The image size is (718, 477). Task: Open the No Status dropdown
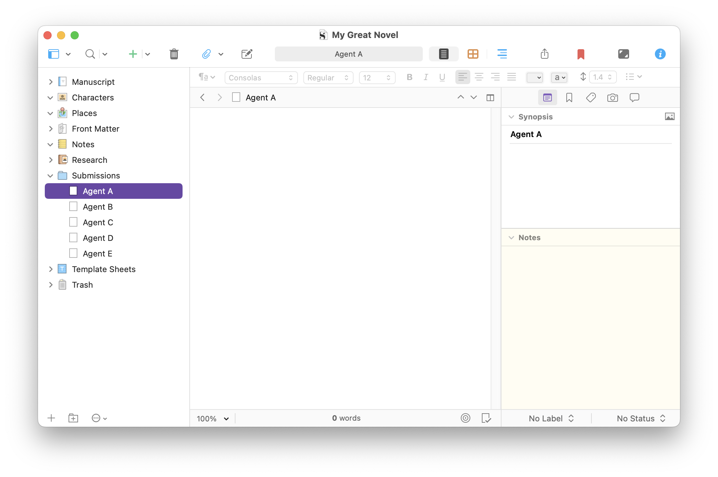641,418
